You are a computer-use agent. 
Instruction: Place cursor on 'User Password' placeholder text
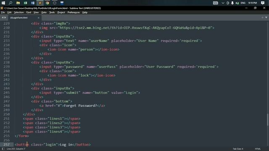[160, 67]
